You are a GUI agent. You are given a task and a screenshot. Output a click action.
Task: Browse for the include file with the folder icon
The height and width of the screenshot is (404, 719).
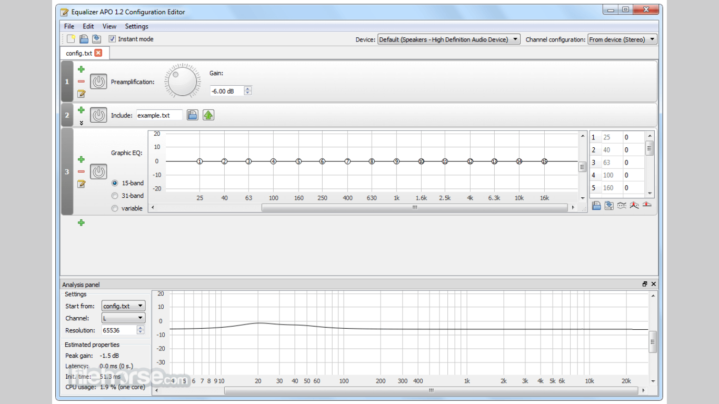pyautogui.click(x=193, y=115)
